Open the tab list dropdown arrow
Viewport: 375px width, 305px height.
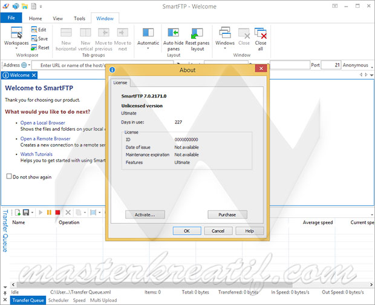(x=371, y=75)
